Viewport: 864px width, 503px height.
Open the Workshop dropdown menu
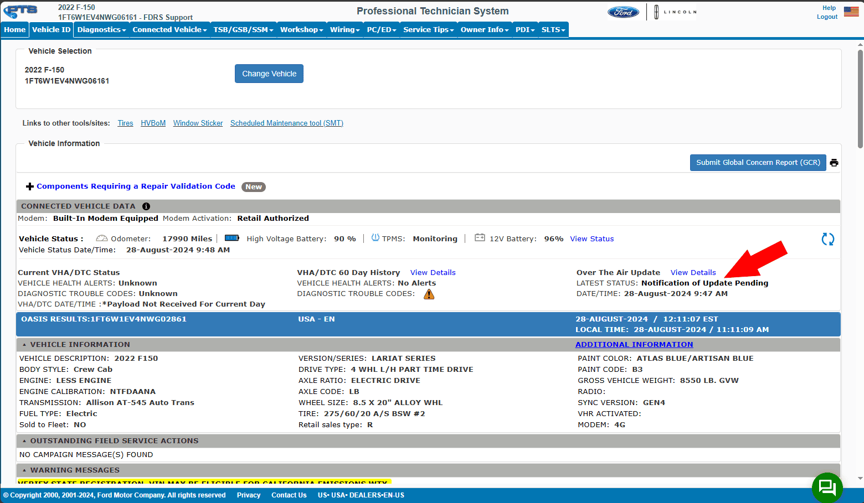tap(301, 30)
